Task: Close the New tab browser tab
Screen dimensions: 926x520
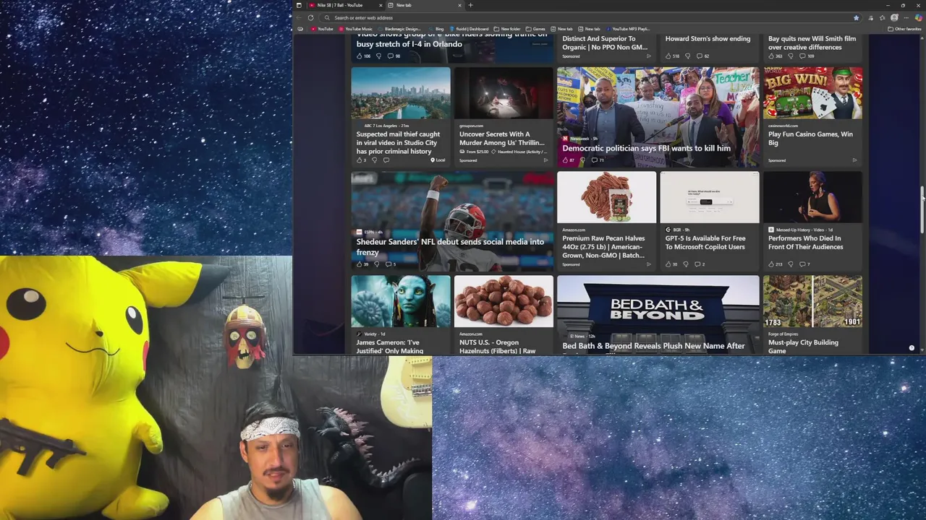Action: point(459,5)
